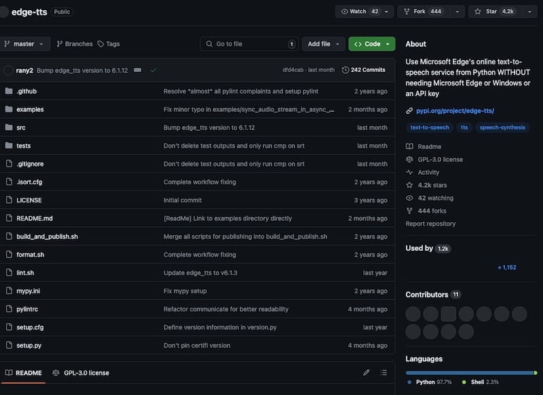Click the Python 97.7% language label
This screenshot has height=395, width=543.
click(430, 382)
